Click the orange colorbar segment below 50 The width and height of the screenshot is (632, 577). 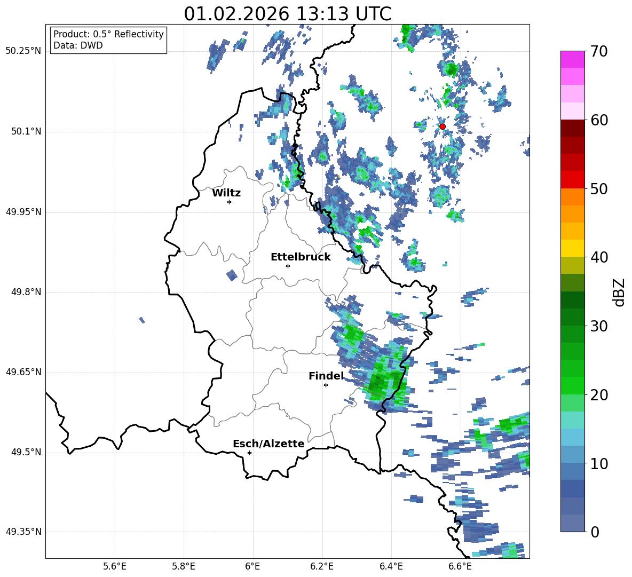[572, 197]
